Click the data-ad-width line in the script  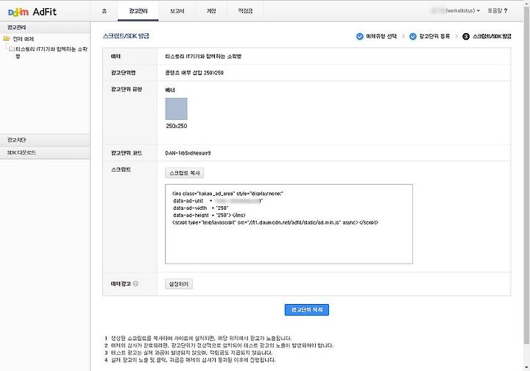pos(201,208)
